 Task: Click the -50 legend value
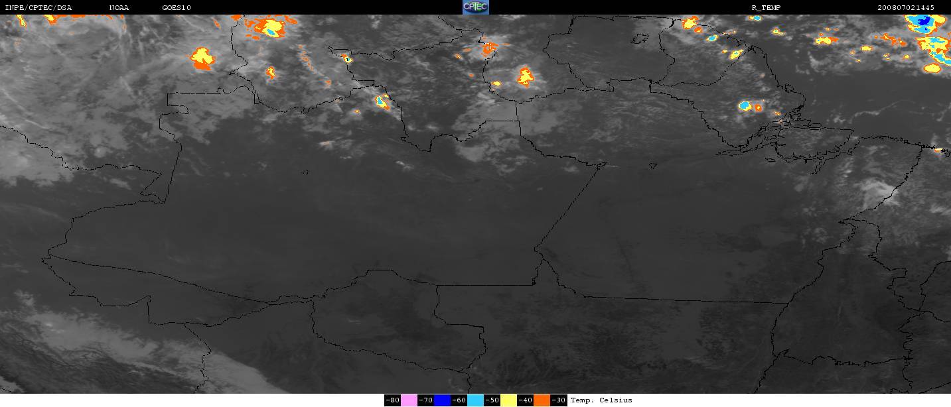[492, 400]
